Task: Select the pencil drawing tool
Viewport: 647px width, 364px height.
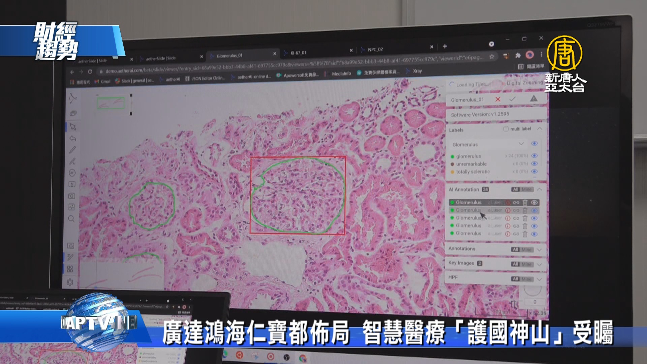Action: coord(72,150)
